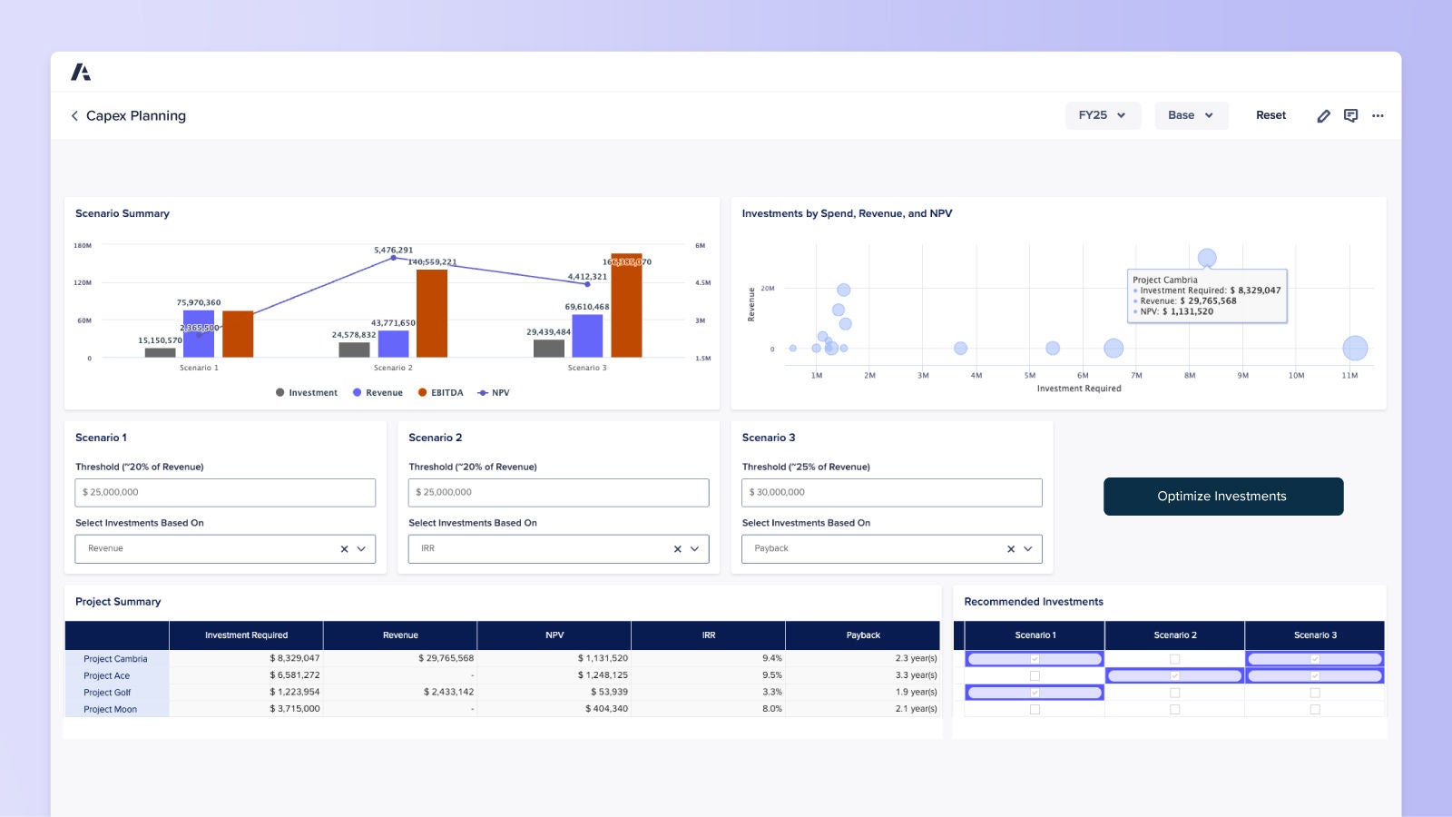This screenshot has width=1452, height=817.
Task: Select the Project Golf row in Project Summary
Action: [x=106, y=692]
